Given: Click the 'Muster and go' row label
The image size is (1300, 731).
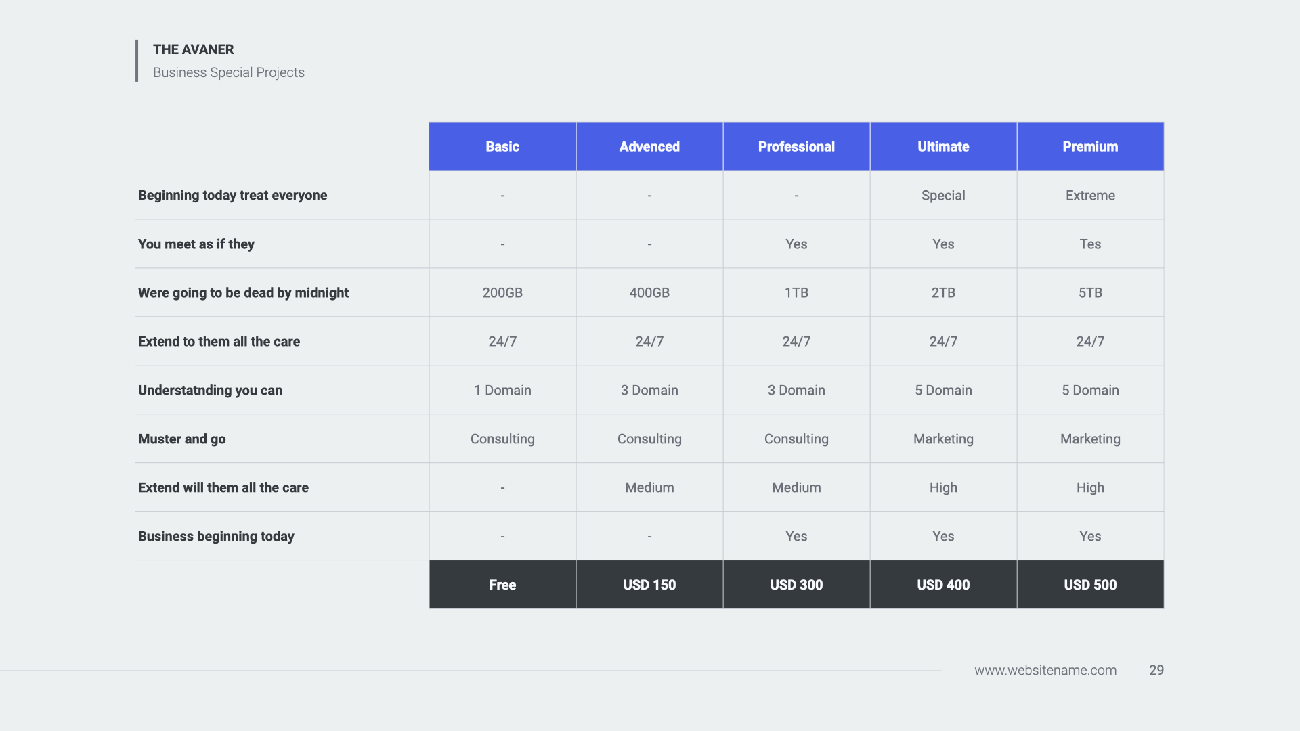Looking at the screenshot, I should pyautogui.click(x=181, y=439).
